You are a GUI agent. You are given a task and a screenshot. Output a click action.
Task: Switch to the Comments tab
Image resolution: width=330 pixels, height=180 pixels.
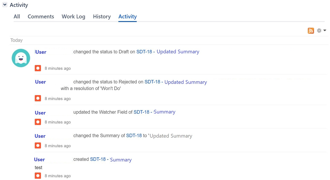coord(41,17)
